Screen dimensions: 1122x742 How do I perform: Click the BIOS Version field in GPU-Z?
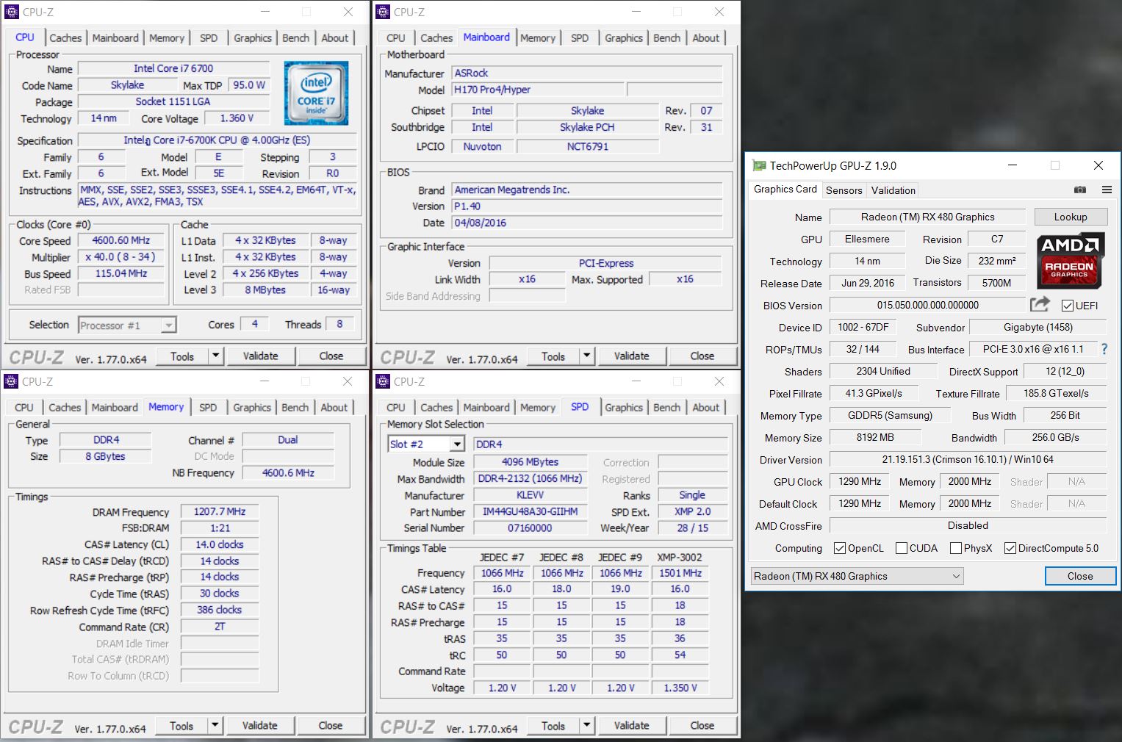(927, 305)
